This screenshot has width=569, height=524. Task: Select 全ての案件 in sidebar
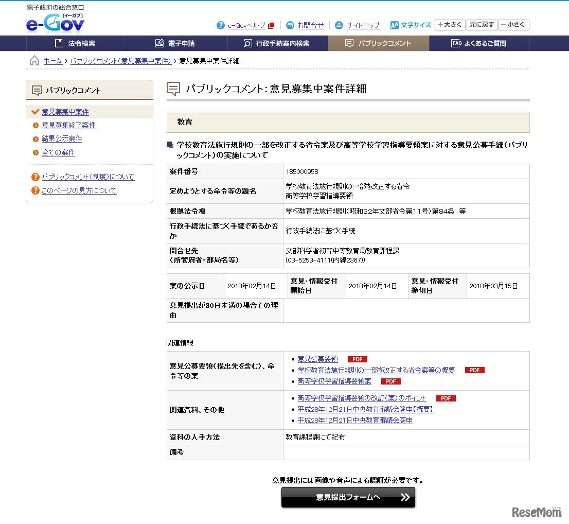click(x=59, y=152)
